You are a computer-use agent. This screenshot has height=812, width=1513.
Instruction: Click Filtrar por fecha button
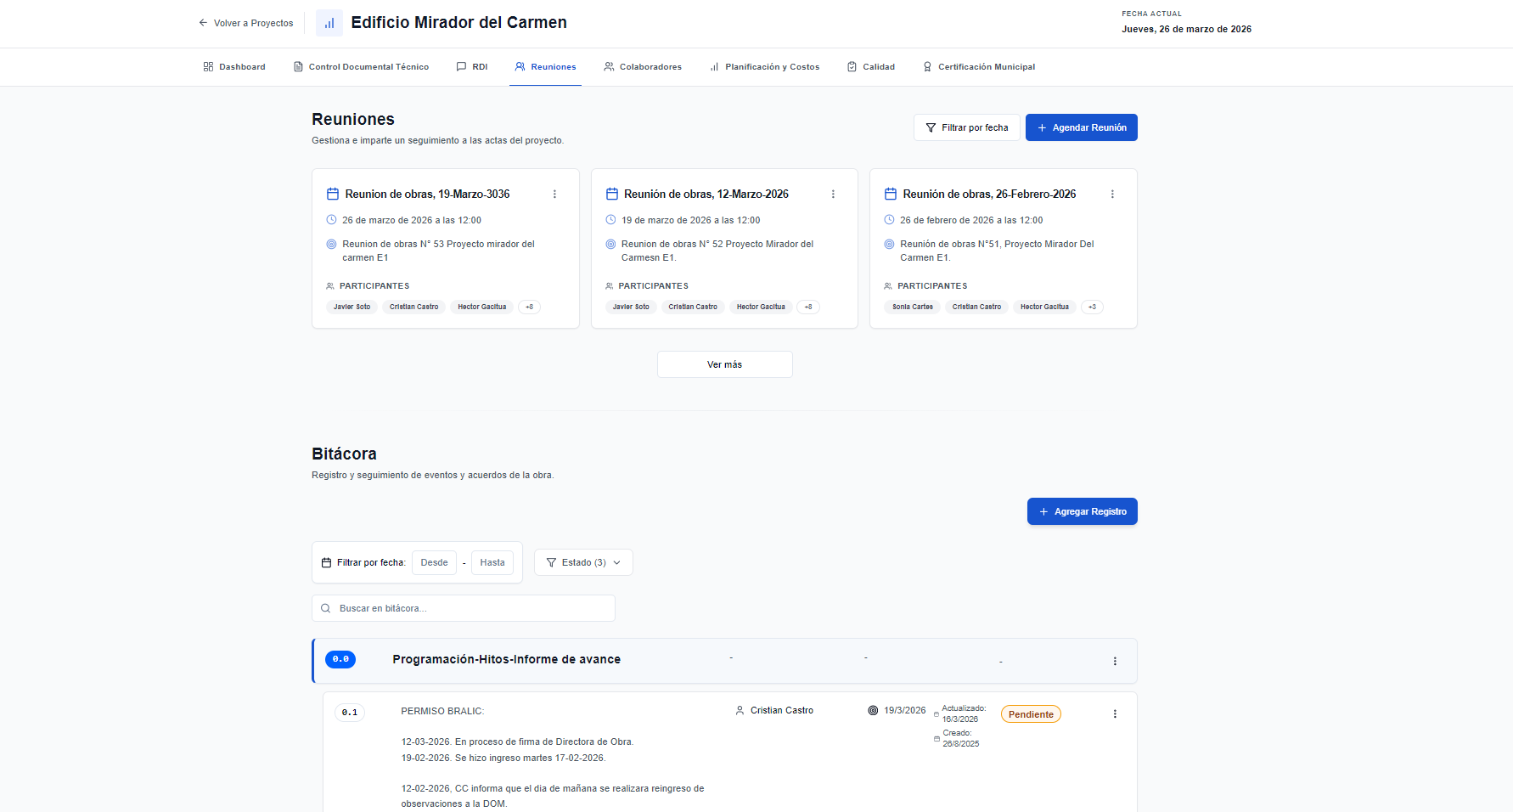(967, 127)
